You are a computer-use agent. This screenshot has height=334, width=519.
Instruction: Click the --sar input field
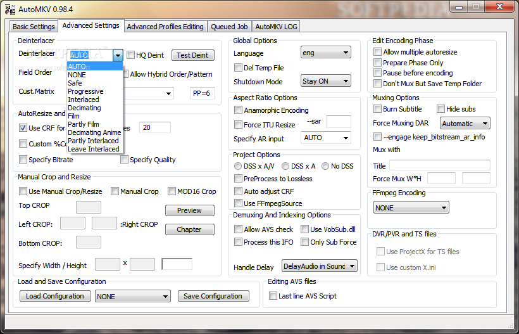338,122
